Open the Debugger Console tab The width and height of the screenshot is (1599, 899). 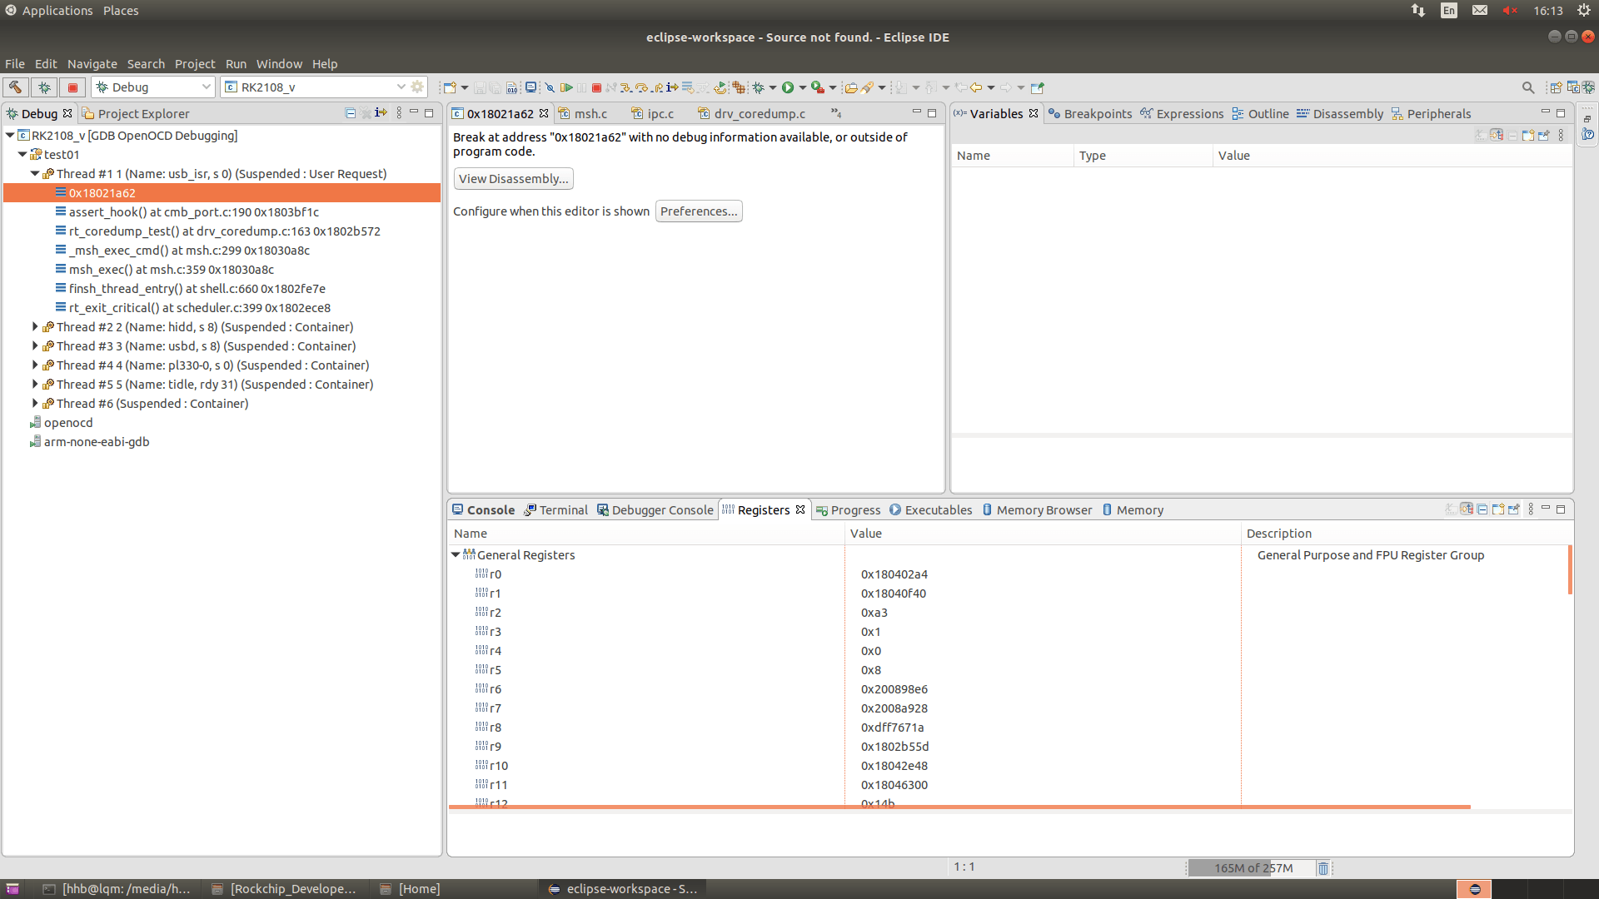pyautogui.click(x=655, y=510)
